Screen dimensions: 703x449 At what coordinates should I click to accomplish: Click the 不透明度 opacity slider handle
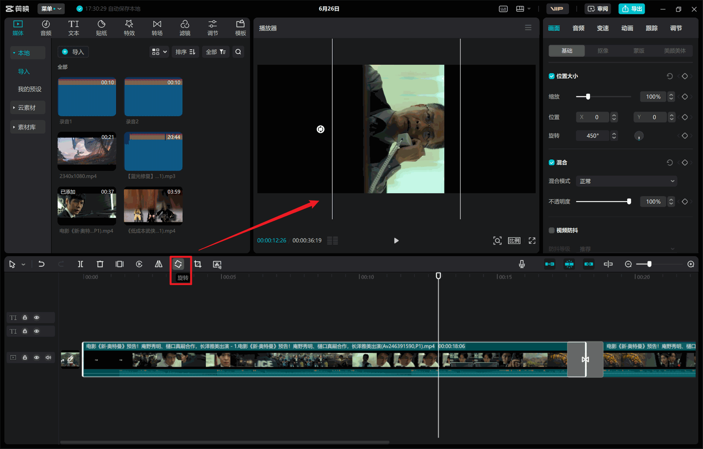tap(629, 202)
